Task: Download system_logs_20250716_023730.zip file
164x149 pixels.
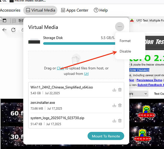Action: [x=114, y=121]
